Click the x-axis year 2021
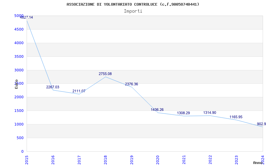This screenshot has width=266, height=166. 184,160
